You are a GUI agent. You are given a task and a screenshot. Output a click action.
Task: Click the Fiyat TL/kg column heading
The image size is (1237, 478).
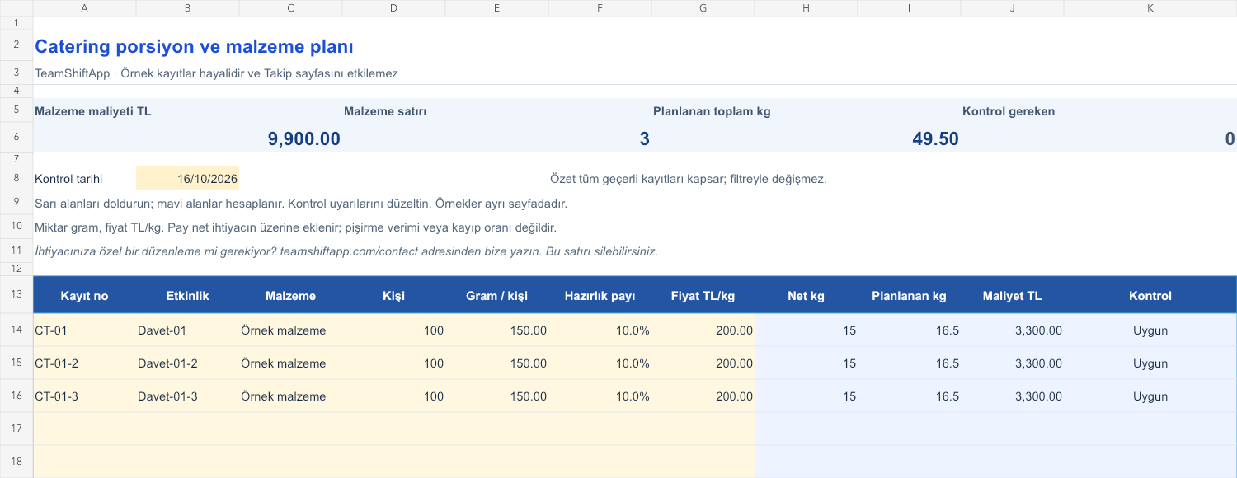(703, 296)
